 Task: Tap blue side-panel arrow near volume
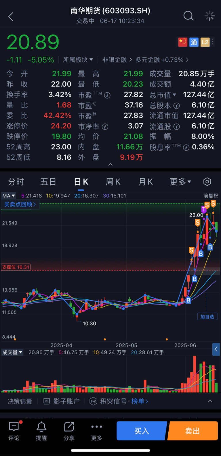tap(216, 349)
